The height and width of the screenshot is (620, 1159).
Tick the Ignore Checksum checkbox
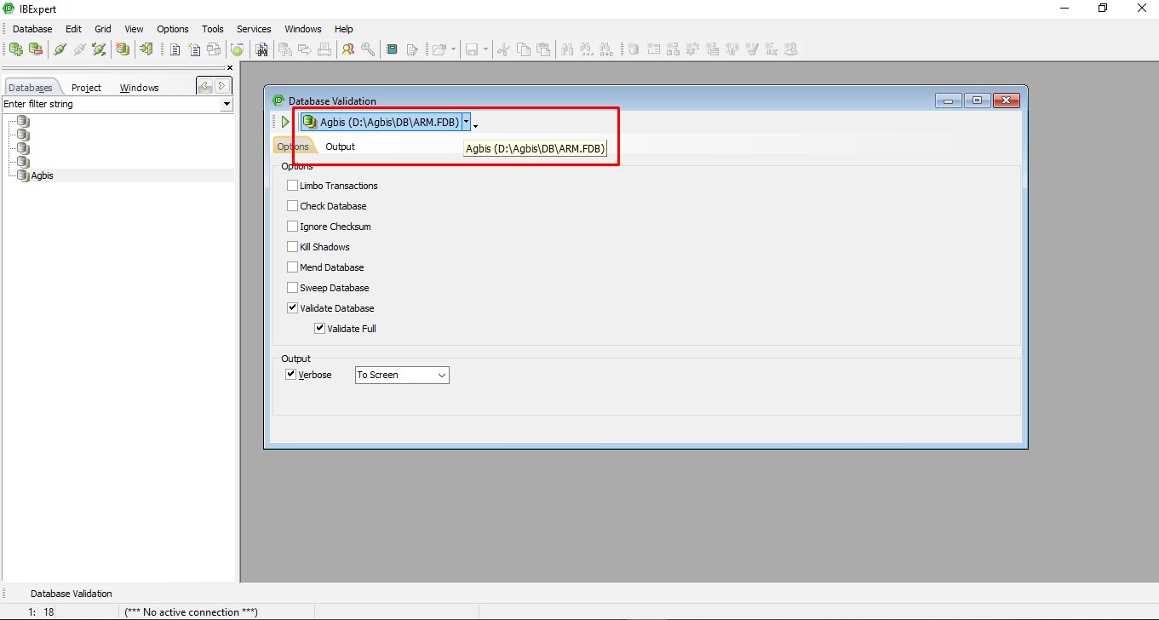293,227
